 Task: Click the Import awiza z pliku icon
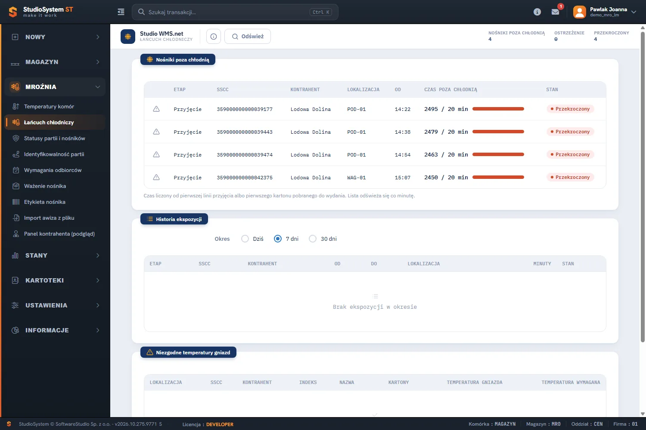point(16,218)
